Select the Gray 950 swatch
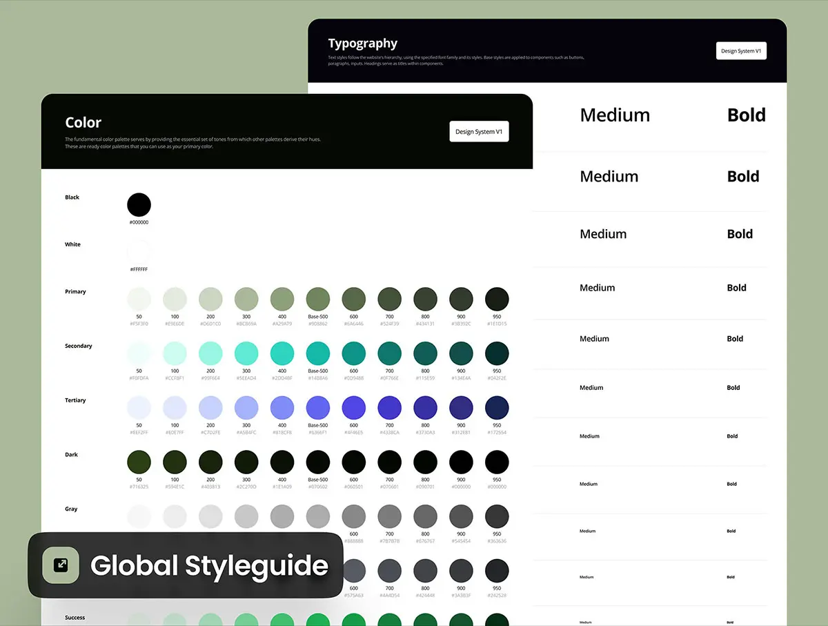Viewport: 828px width, 626px height. point(497,516)
